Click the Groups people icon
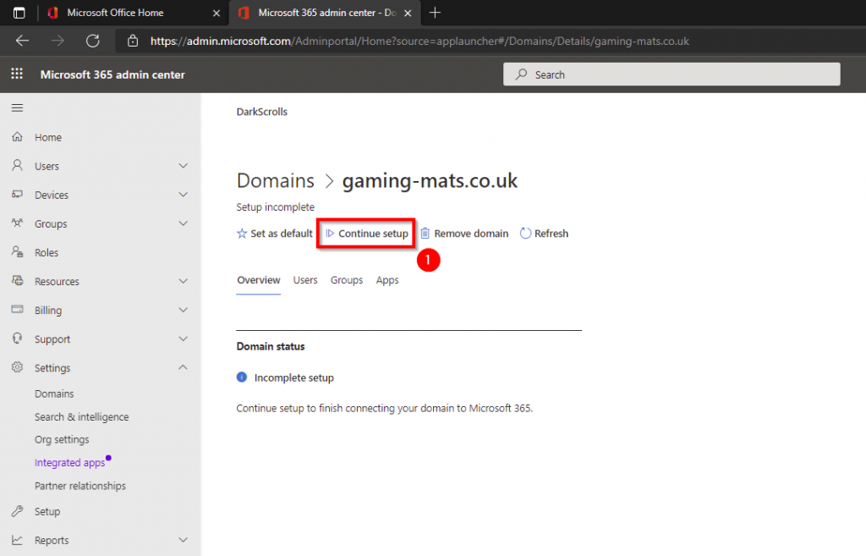Viewport: 866px width, 556px height. 17,223
